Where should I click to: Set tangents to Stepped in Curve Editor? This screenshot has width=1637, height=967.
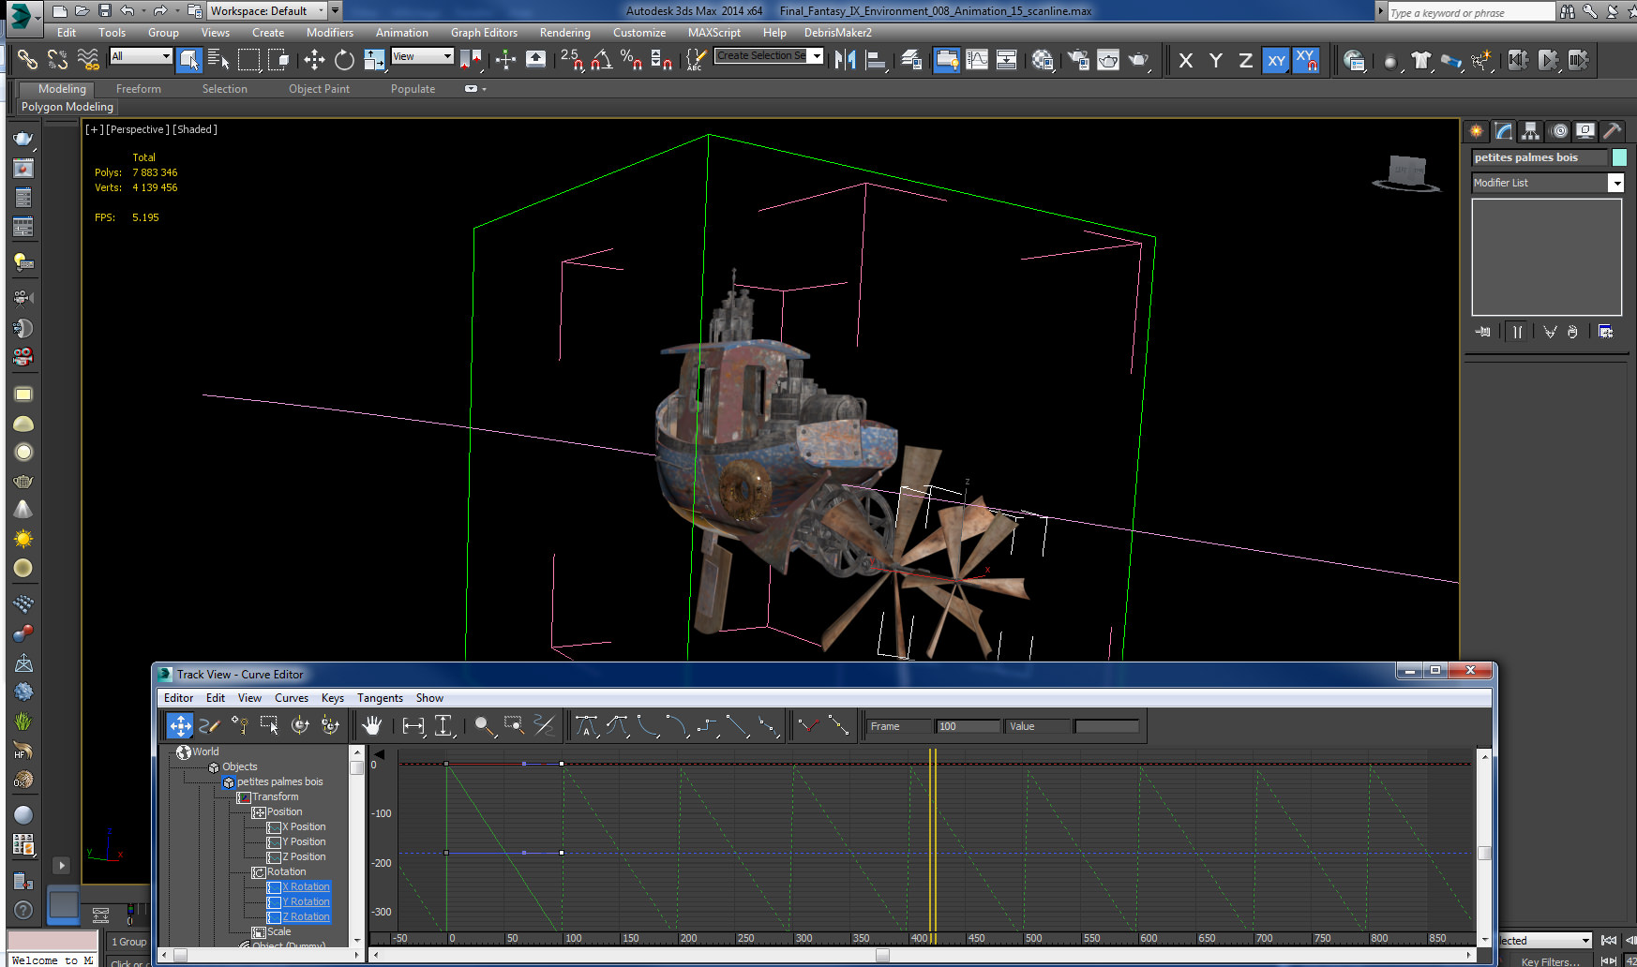pos(707,725)
